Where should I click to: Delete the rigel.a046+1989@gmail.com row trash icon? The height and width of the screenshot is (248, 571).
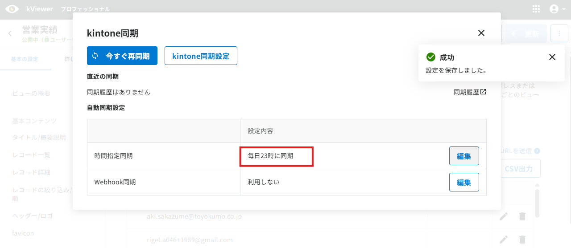pyautogui.click(x=522, y=240)
